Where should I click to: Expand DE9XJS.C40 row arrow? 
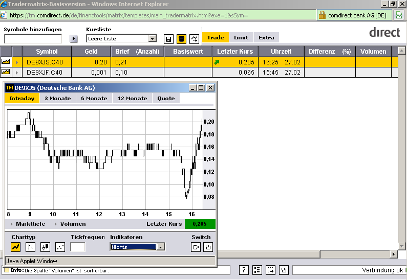[17, 62]
